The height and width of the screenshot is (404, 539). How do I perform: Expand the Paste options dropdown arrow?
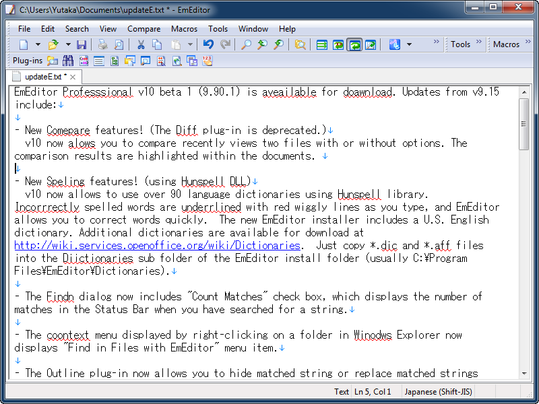190,44
